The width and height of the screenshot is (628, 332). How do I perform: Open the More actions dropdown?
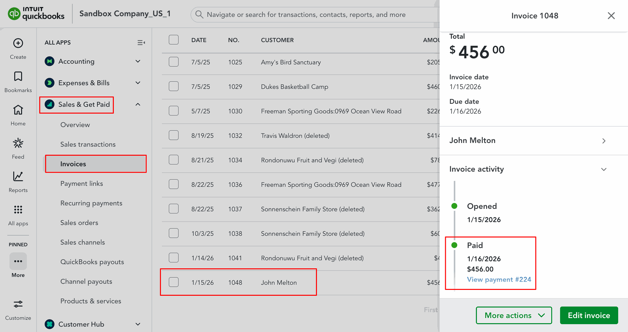(514, 315)
